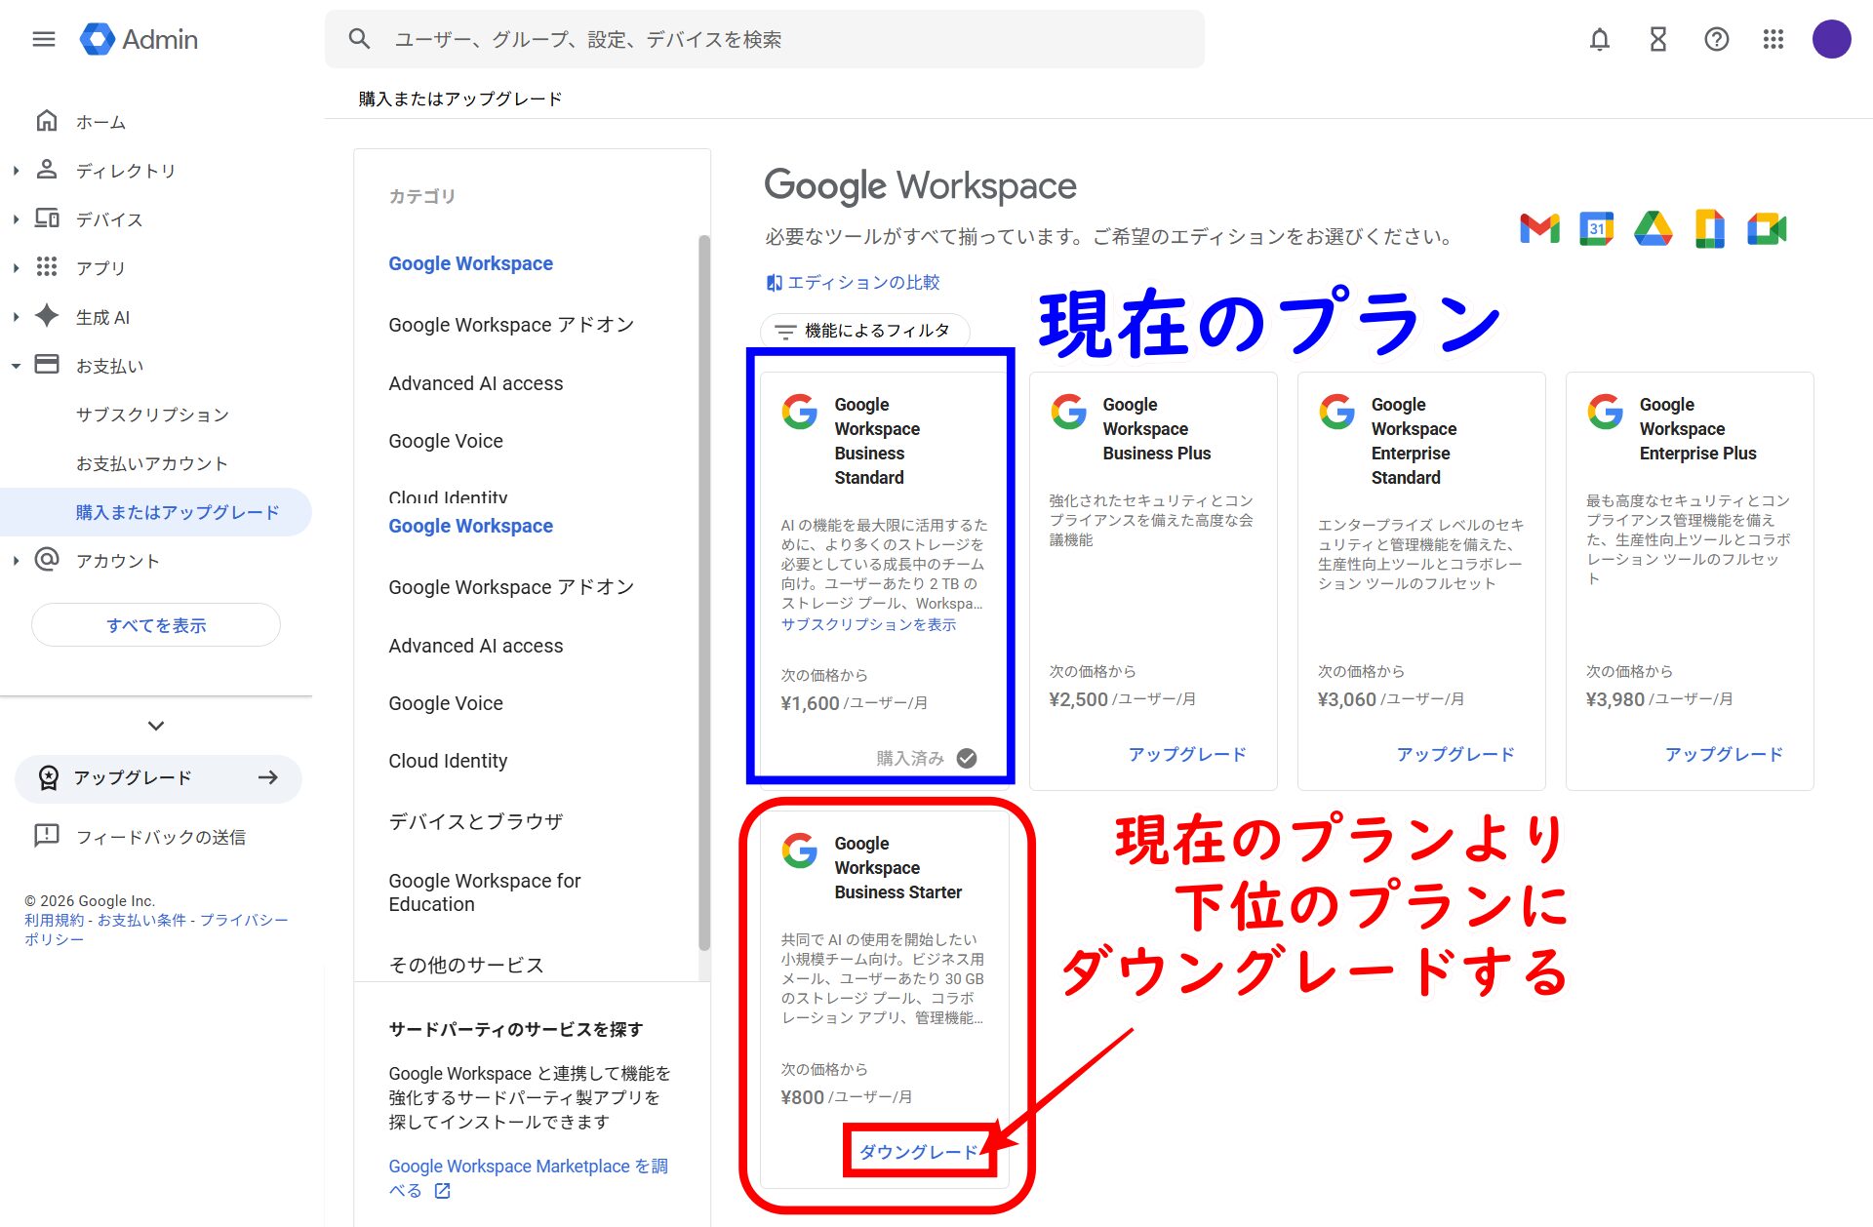Select Google Voice in the category list

point(446,441)
